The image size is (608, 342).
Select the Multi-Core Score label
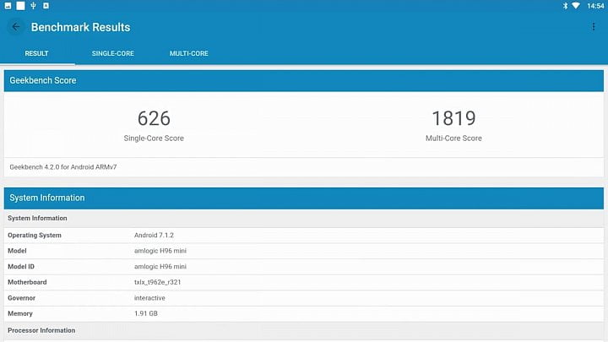(453, 138)
